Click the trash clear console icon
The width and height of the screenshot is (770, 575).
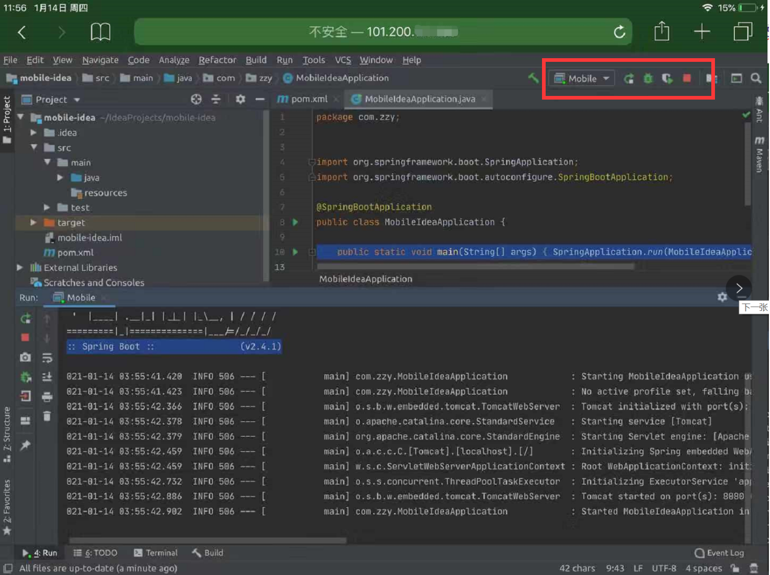[47, 416]
